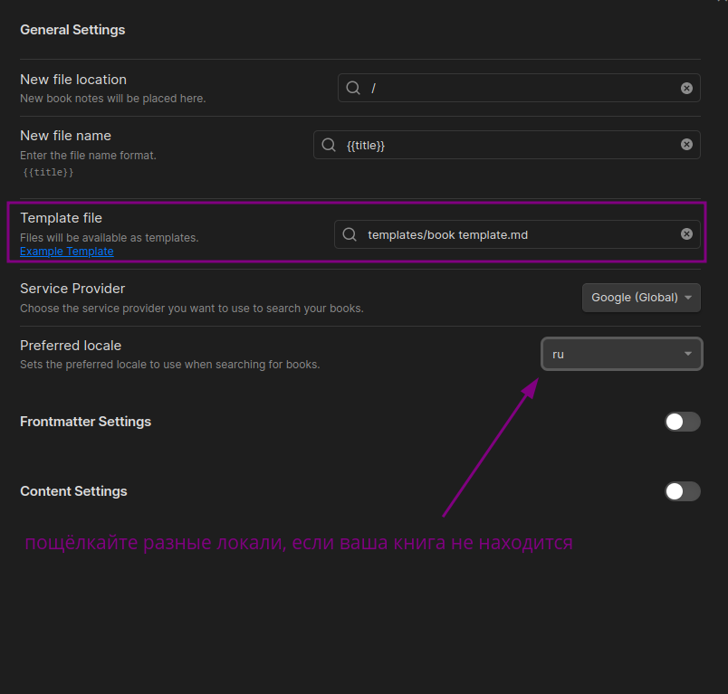Click arrow icon on Service Provider dropdown
Screen dimensions: 728x694
click(688, 298)
